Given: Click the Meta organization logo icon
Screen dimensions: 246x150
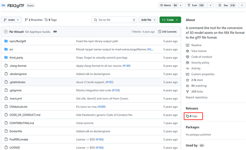Looking at the screenshot, I should 4,6.
